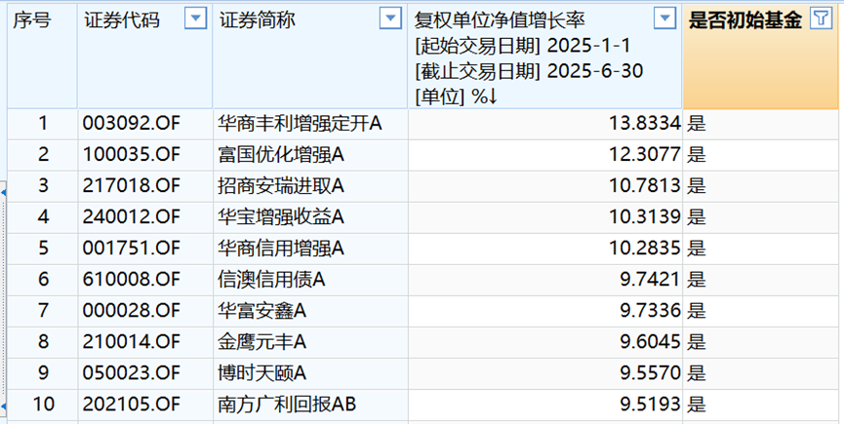Click fund name 金鹰元丰A

pos(262,342)
